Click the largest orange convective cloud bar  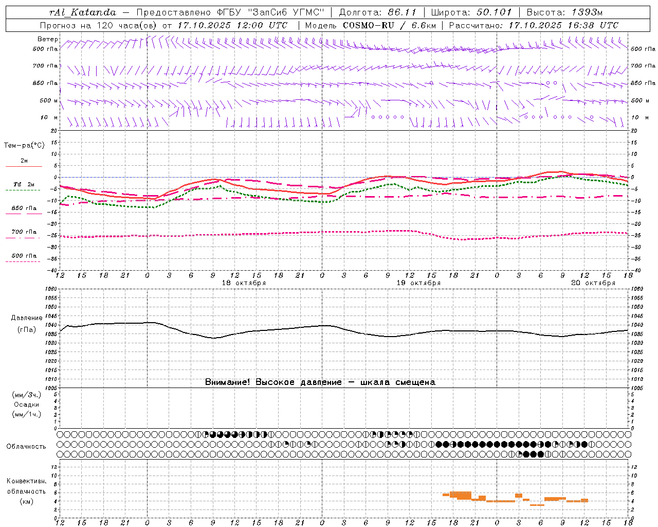pyautogui.click(x=461, y=495)
